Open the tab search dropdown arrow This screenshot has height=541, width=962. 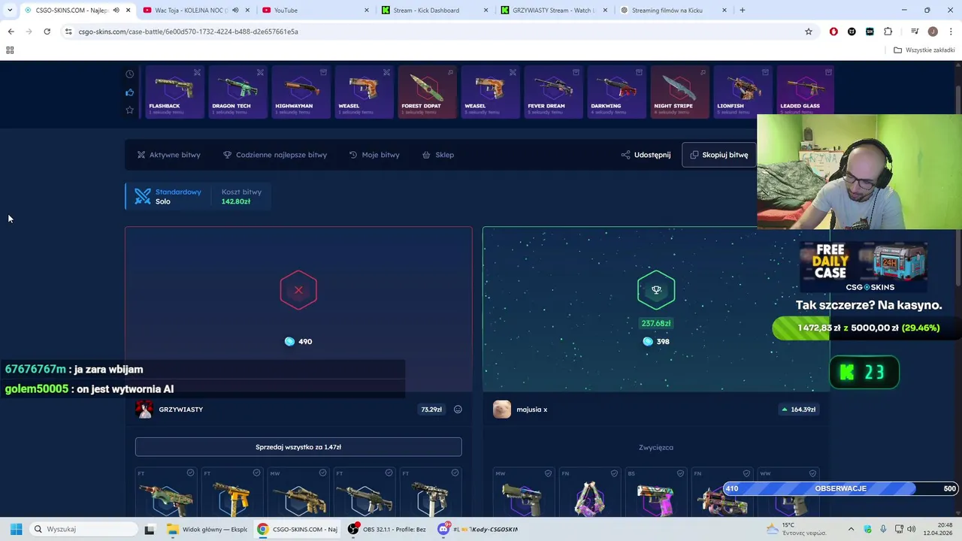pos(10,10)
